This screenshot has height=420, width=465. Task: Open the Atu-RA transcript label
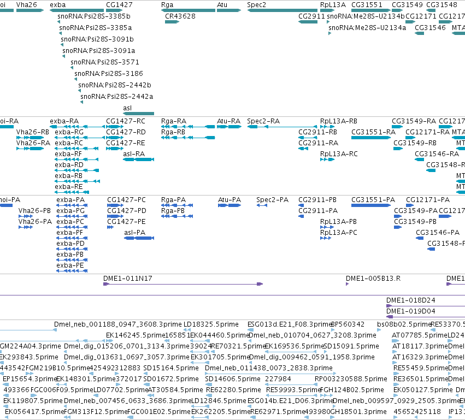coord(228,121)
